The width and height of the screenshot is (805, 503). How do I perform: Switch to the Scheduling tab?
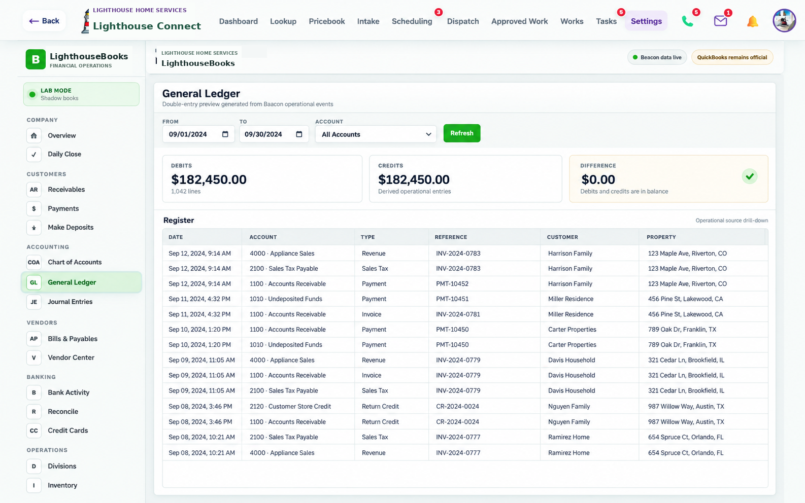click(412, 21)
